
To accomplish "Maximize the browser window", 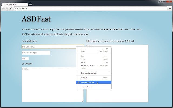I will pyautogui.click(x=164, y=1).
